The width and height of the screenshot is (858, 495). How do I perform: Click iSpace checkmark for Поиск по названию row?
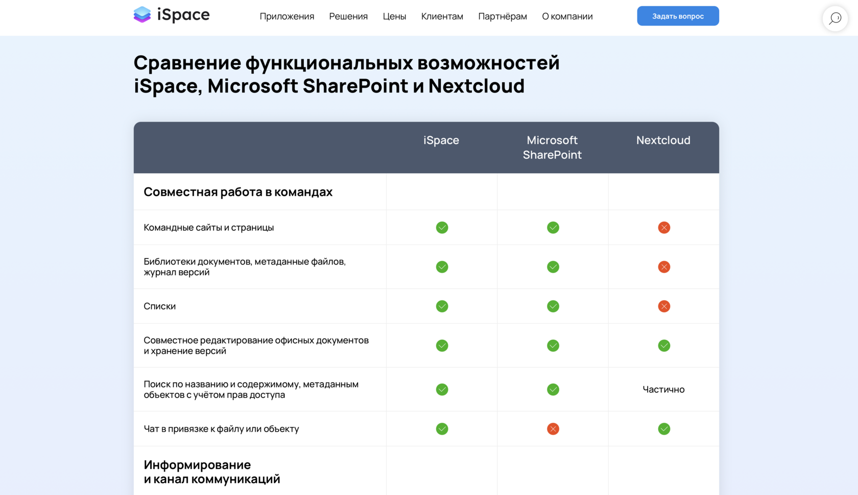click(442, 389)
